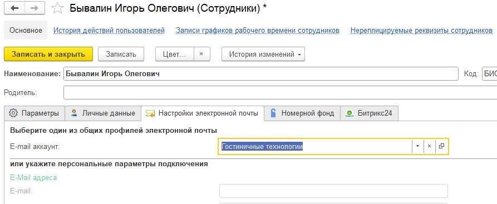Expand the E-mail аккаунт dropdown list
This screenshot has height=204, width=497.
point(418,146)
